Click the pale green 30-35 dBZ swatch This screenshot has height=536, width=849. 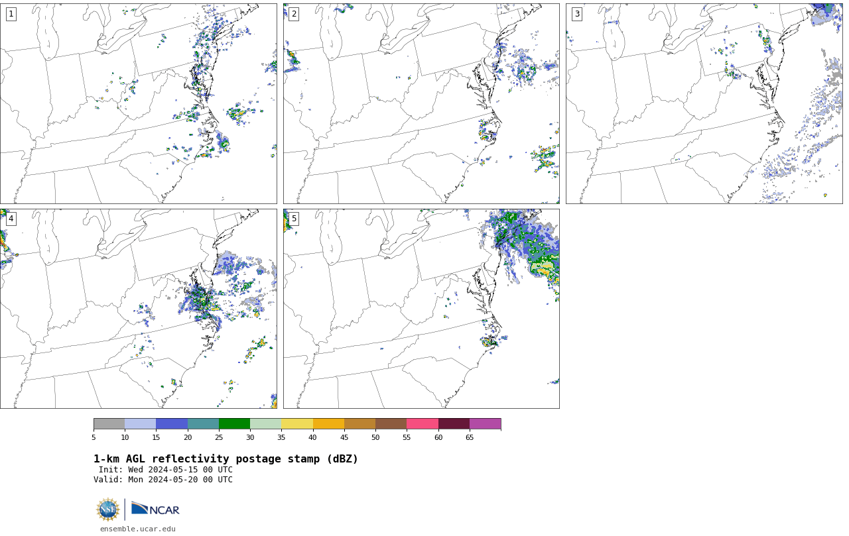pyautogui.click(x=265, y=424)
